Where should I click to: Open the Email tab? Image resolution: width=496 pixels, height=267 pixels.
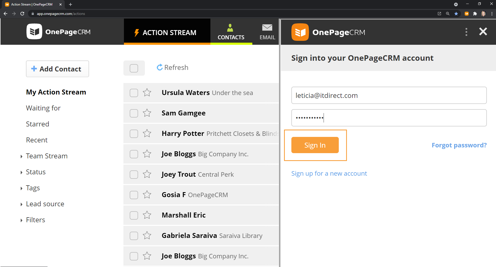point(267,32)
